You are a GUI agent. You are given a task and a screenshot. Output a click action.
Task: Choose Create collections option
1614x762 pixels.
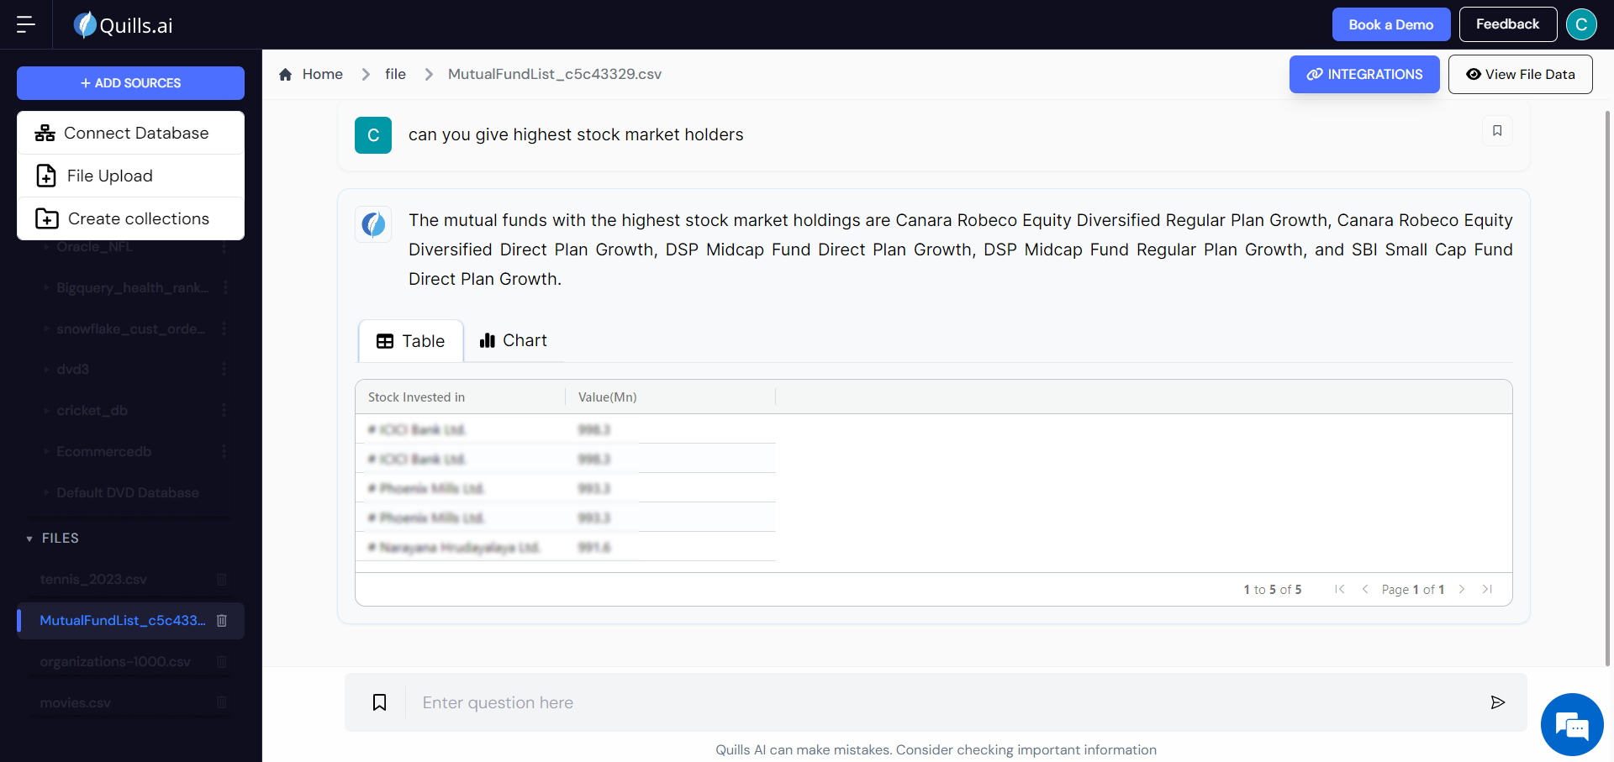130,218
